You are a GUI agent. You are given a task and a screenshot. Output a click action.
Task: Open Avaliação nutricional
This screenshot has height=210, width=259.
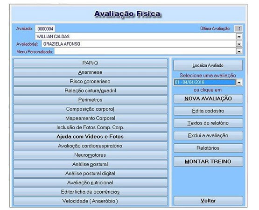[x=91, y=182]
